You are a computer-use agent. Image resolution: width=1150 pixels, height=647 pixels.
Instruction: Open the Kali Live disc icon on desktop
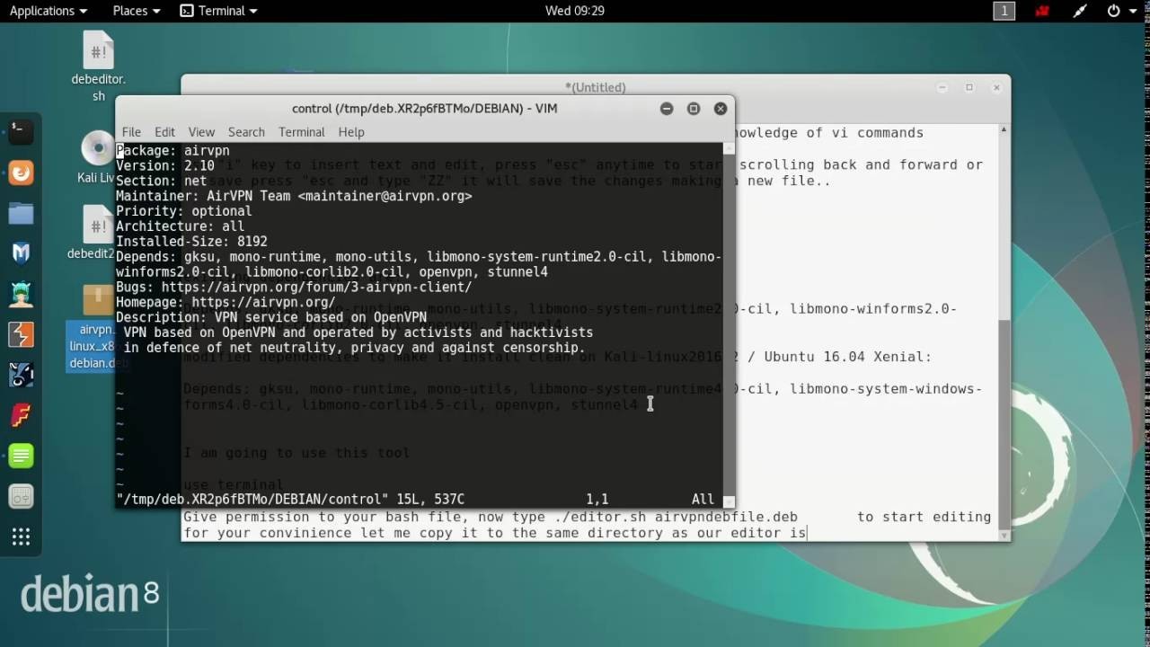click(x=97, y=157)
